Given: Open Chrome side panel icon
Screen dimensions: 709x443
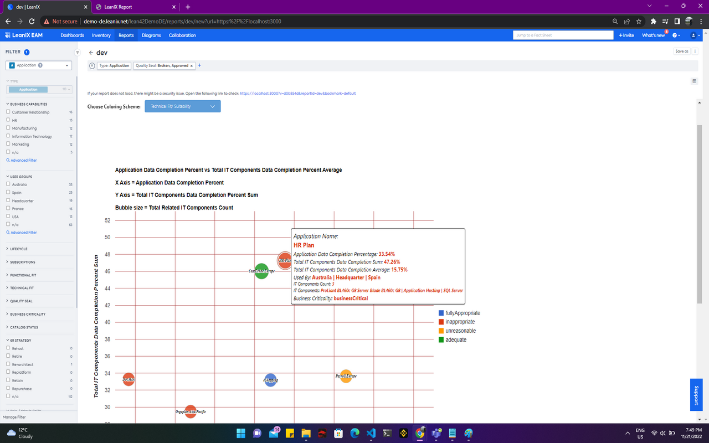Looking at the screenshot, I should point(677,21).
